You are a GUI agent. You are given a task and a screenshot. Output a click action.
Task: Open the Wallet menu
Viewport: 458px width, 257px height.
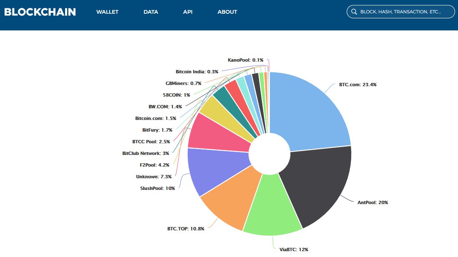click(x=107, y=12)
